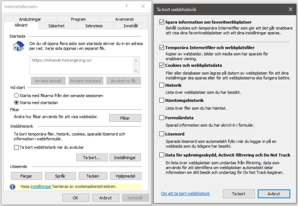
Task: Switch to the Säkerhet tab
Action: 57,26
